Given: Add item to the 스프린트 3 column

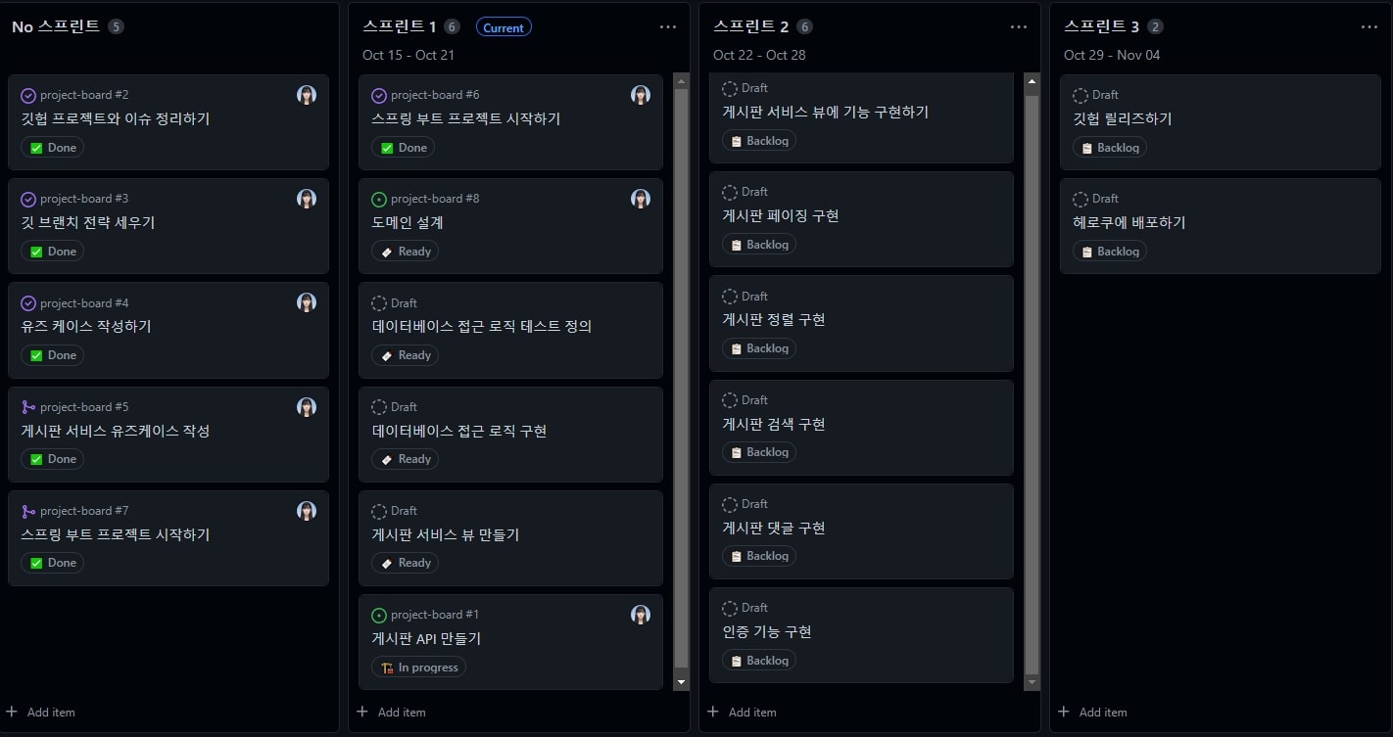Looking at the screenshot, I should 1093,713.
